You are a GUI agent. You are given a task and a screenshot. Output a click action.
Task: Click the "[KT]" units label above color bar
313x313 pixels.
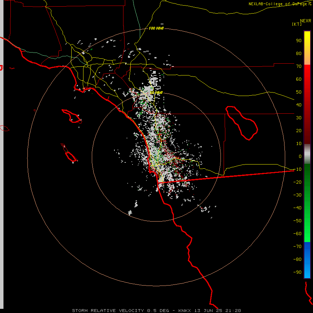pos(297,24)
